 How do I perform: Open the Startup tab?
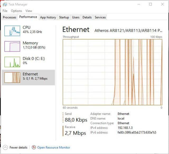point(64,17)
